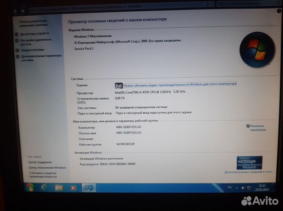Click the back navigation arrow
The image size is (283, 211).
point(16,11)
